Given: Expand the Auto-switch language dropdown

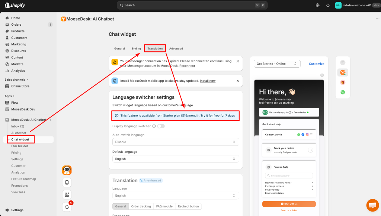Looking at the screenshot, I should pos(176,142).
